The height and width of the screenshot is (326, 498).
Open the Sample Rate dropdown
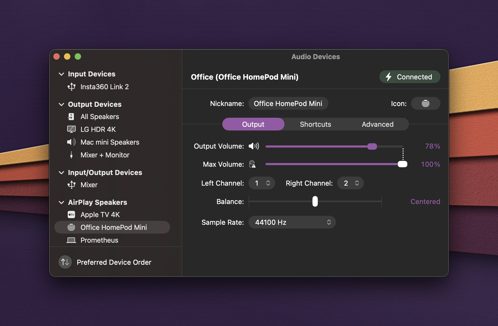coord(292,222)
